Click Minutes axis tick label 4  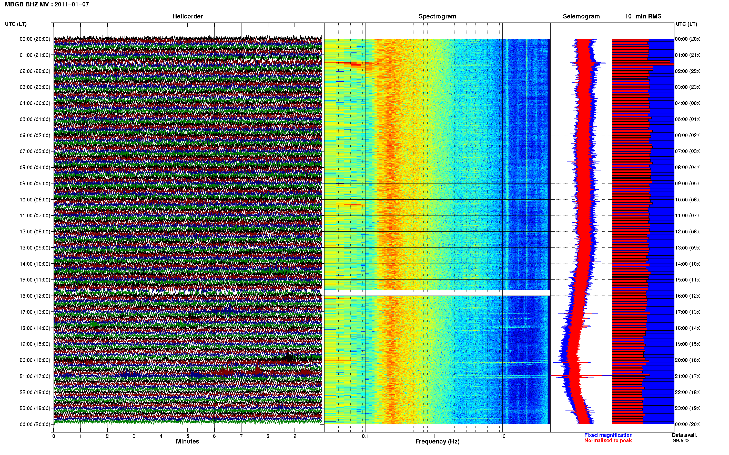tap(161, 436)
